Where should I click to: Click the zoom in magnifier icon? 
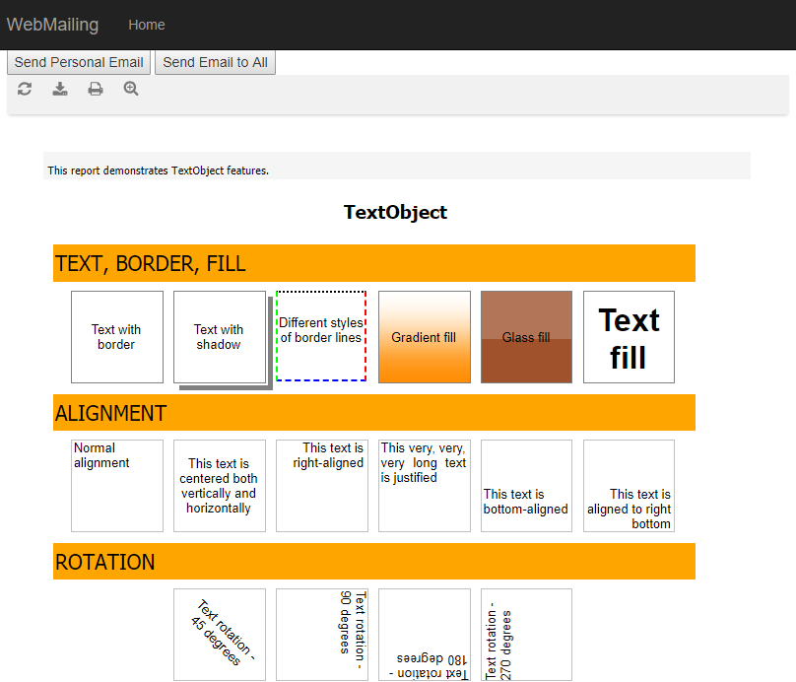(131, 89)
